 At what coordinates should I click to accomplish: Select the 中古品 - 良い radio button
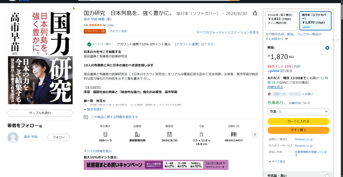(327, 175)
